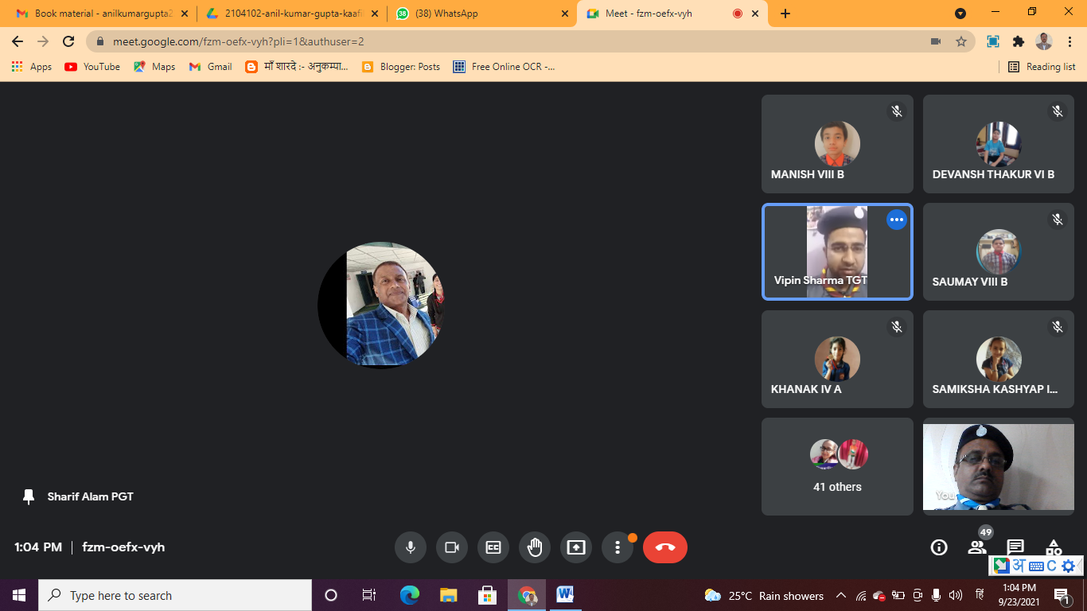Open Present now screen share button
Viewport: 1087px width, 611px height.
[x=576, y=547]
